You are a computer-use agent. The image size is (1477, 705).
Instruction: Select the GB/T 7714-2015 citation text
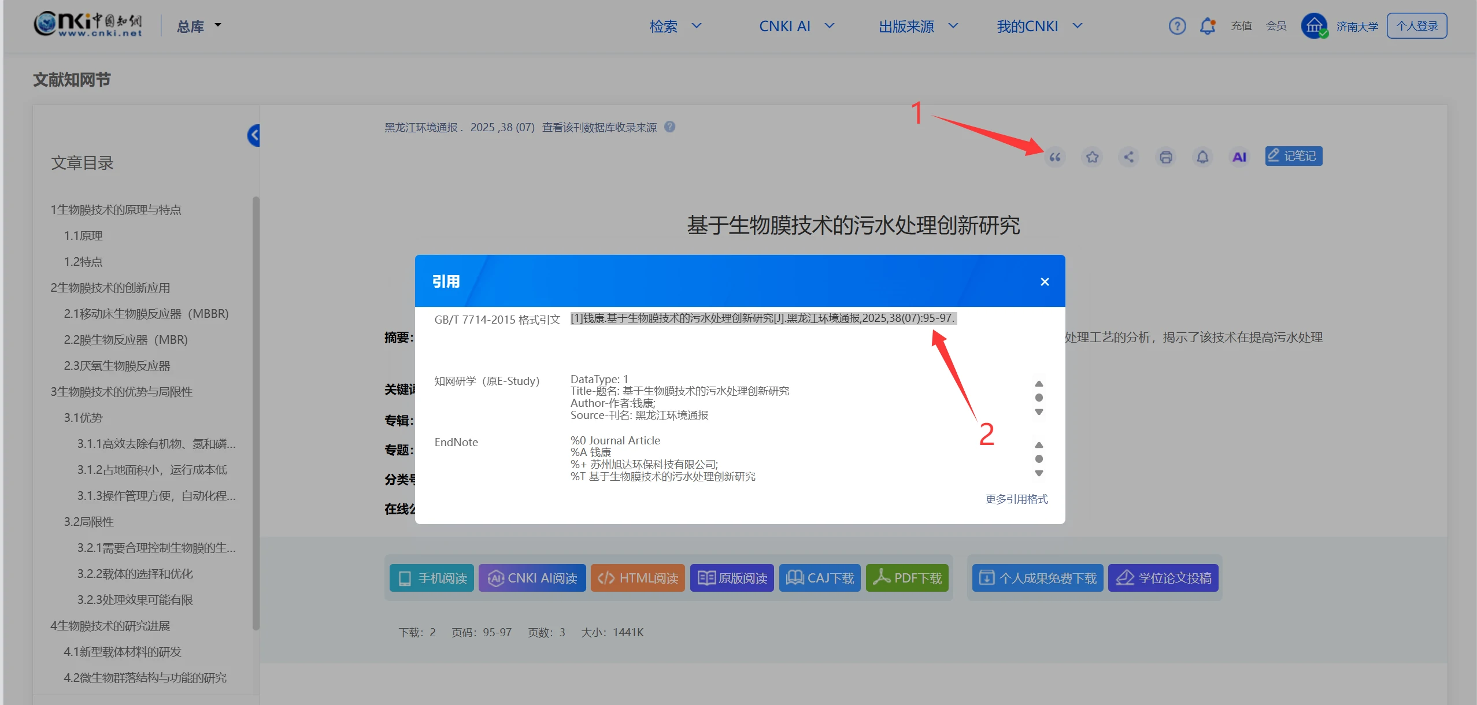coord(762,318)
